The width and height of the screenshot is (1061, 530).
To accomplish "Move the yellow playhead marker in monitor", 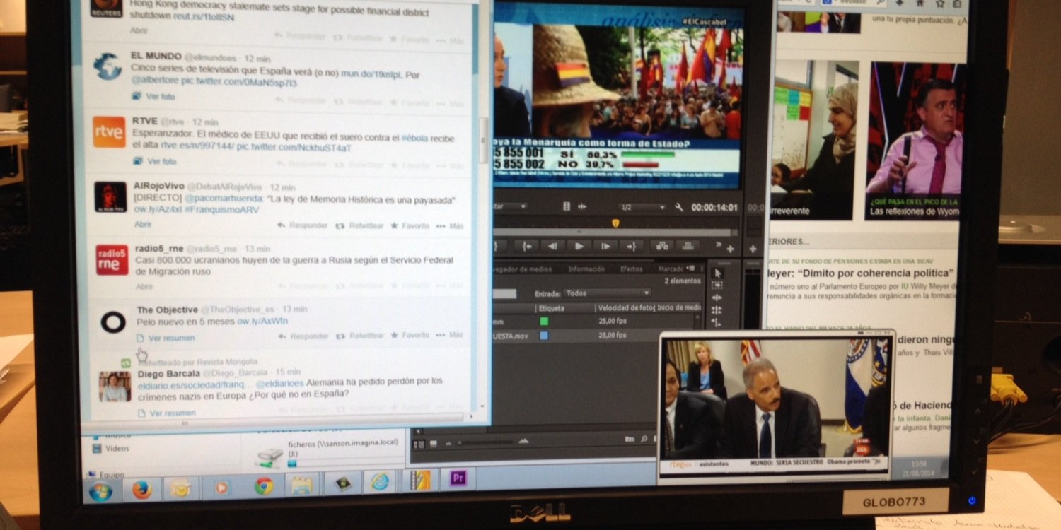I will coord(615,223).
